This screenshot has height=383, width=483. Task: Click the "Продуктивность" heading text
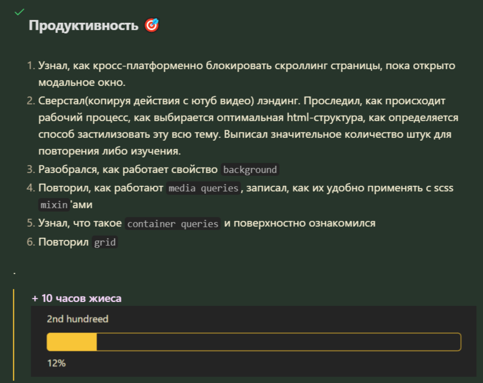83,26
